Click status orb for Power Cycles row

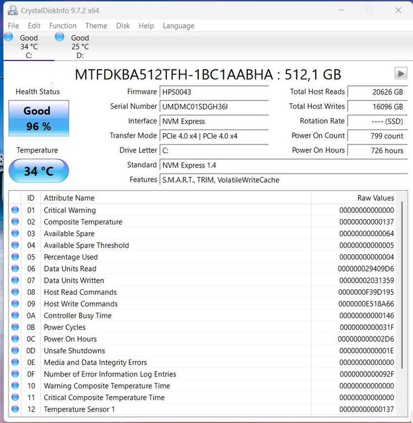[15, 327]
